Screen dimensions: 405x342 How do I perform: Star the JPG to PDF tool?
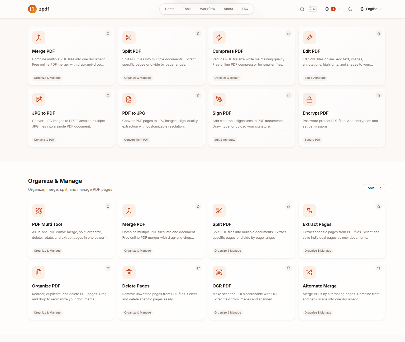(108, 95)
